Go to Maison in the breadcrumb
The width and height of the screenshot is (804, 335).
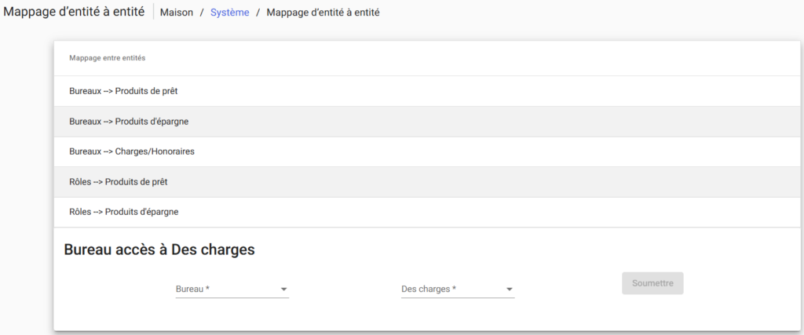tap(177, 13)
